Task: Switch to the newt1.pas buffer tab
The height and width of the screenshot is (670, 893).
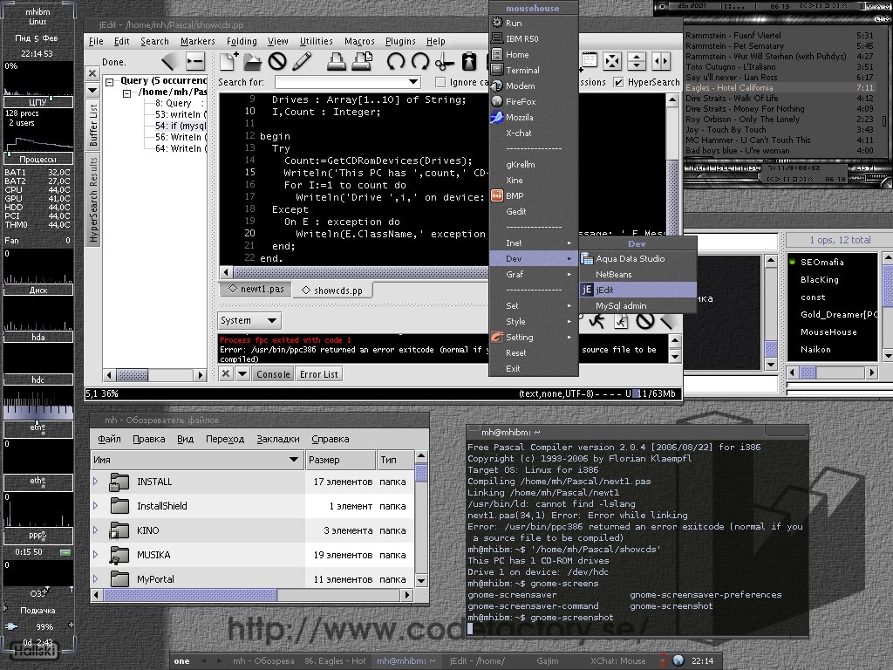Action: 256,290
